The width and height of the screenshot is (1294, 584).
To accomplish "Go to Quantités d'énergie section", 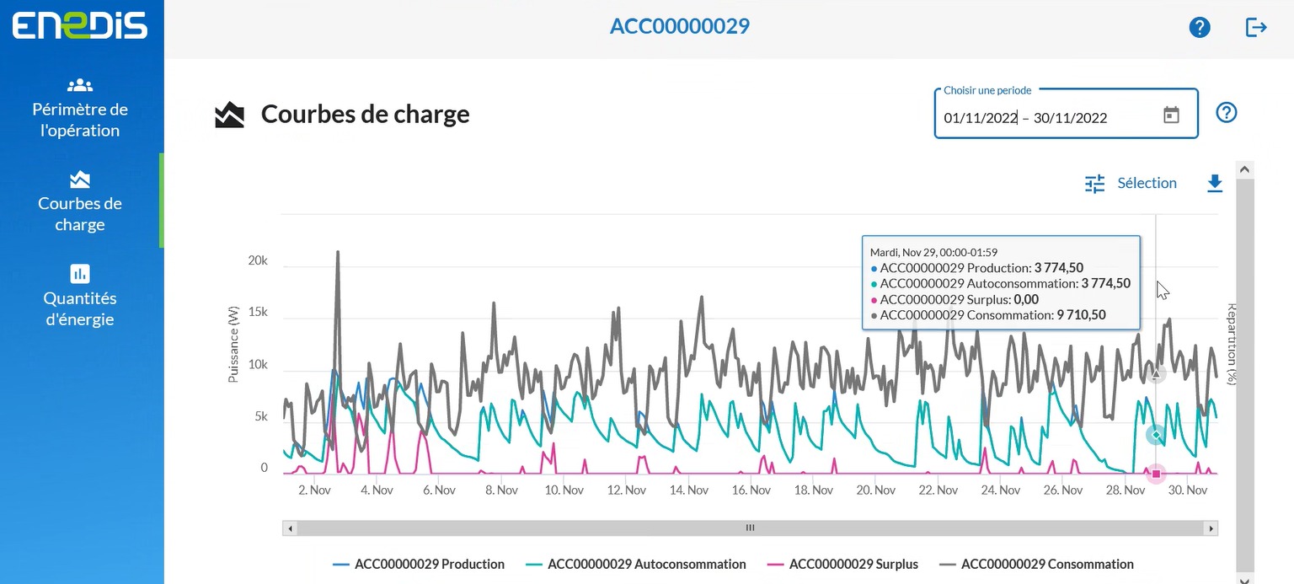I will (x=80, y=297).
